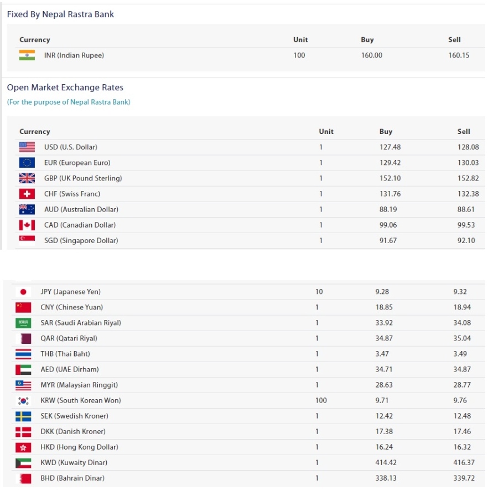
Task: Click the South Korean flag icon
Action: [23, 401]
